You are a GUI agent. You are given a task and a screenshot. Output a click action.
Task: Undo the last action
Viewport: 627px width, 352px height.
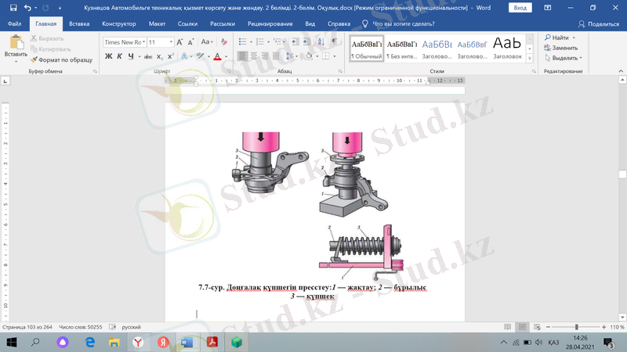(27, 8)
